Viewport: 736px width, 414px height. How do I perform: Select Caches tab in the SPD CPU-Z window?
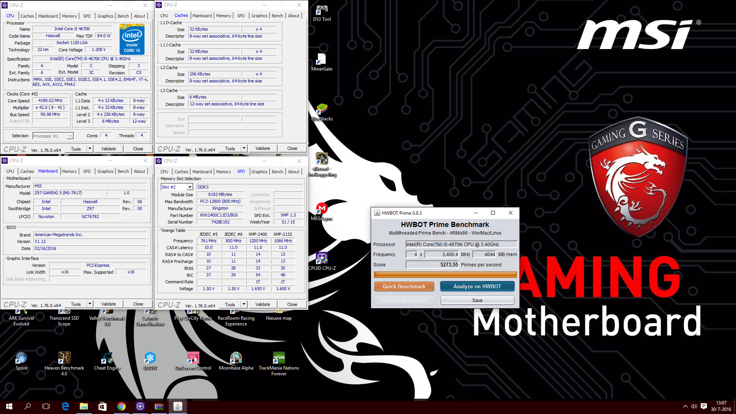(x=181, y=172)
